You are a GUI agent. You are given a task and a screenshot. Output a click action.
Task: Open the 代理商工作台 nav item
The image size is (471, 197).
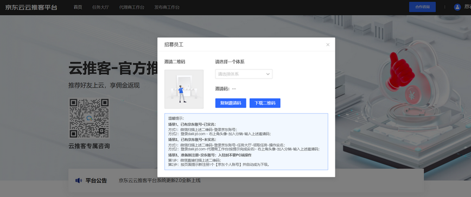pyautogui.click(x=131, y=7)
